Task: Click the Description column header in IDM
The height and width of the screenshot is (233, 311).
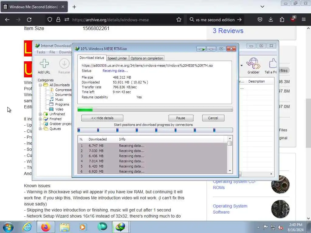Action: (x=256, y=81)
